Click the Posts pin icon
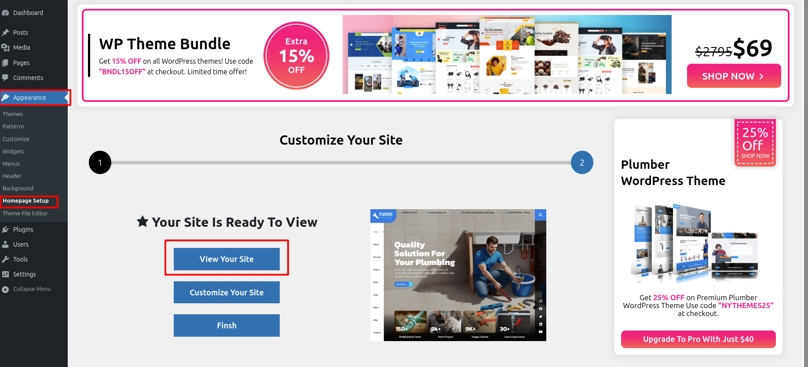 point(5,33)
